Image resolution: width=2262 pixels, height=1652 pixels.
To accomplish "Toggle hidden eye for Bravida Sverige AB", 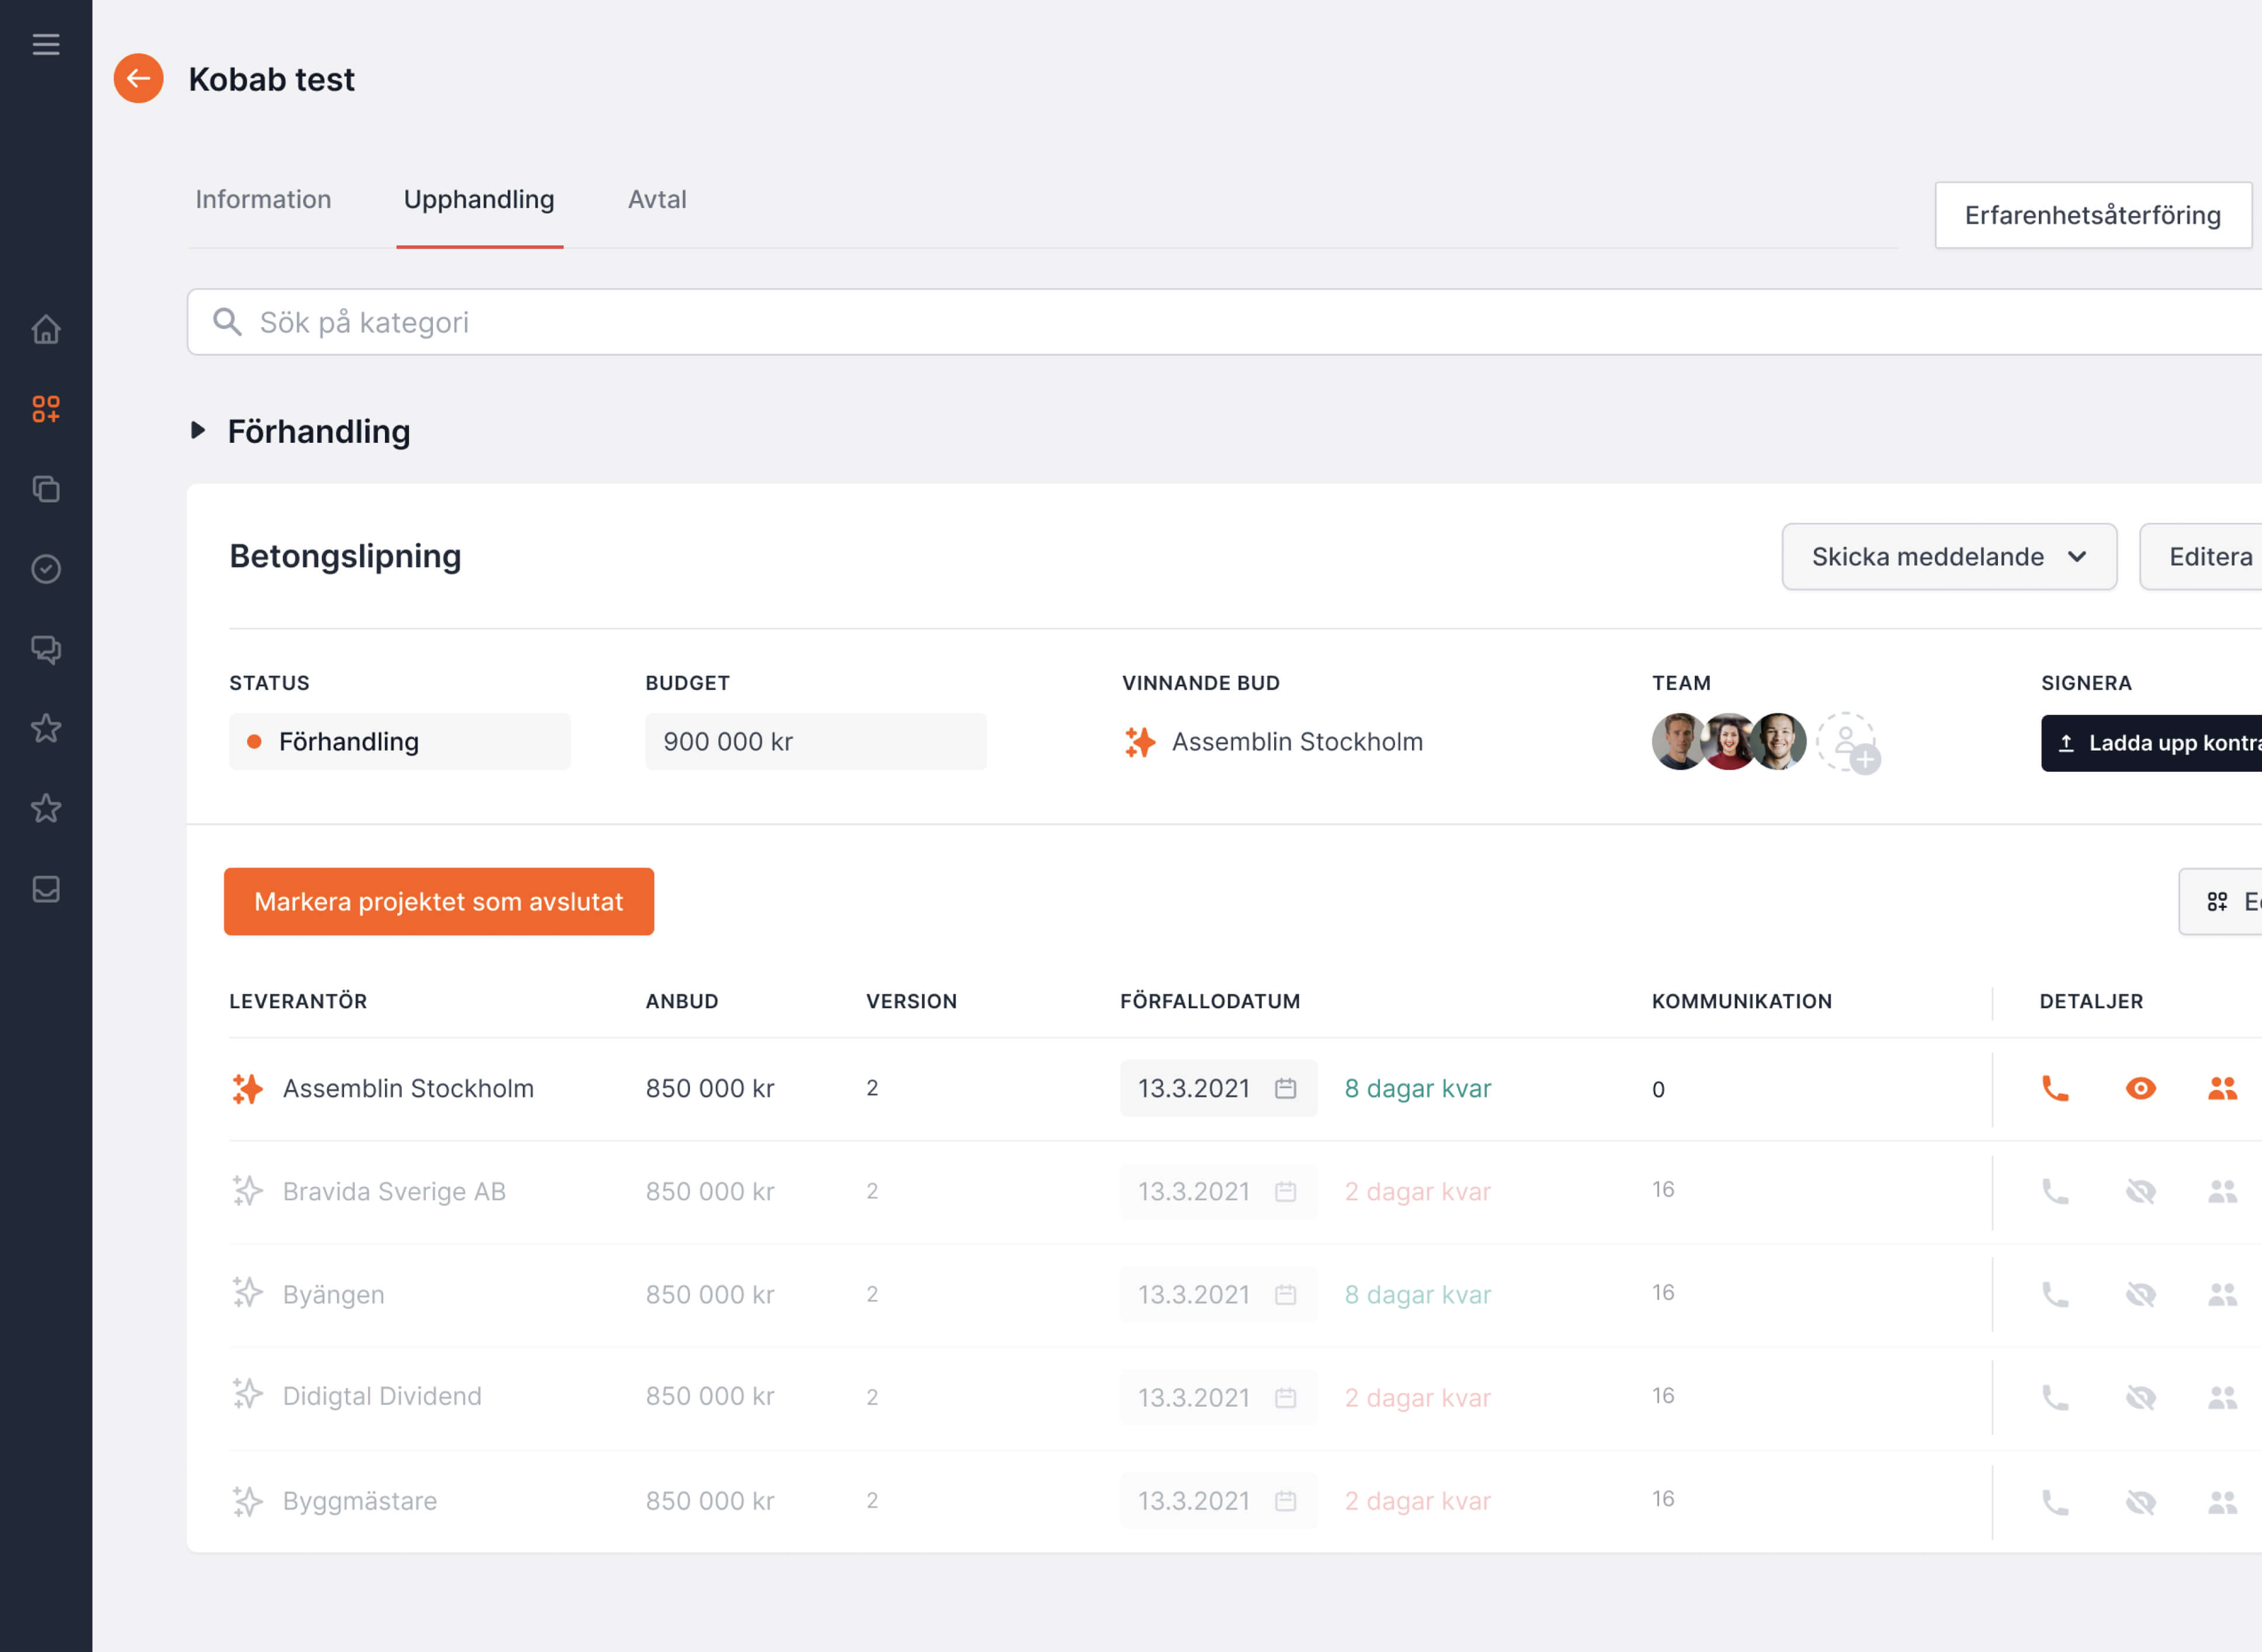I will pos(2140,1191).
